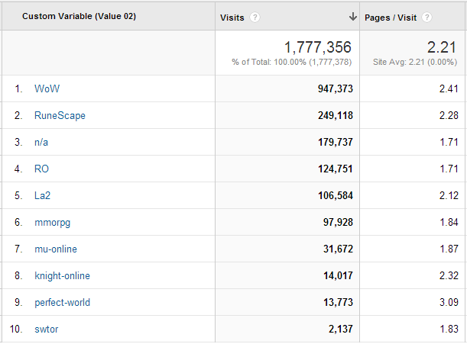
Task: Select n/a pages per visit 1.71
Action: [449, 142]
